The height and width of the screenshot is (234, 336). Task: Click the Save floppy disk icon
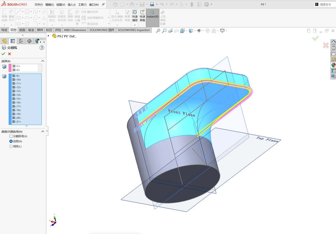tap(142, 4)
